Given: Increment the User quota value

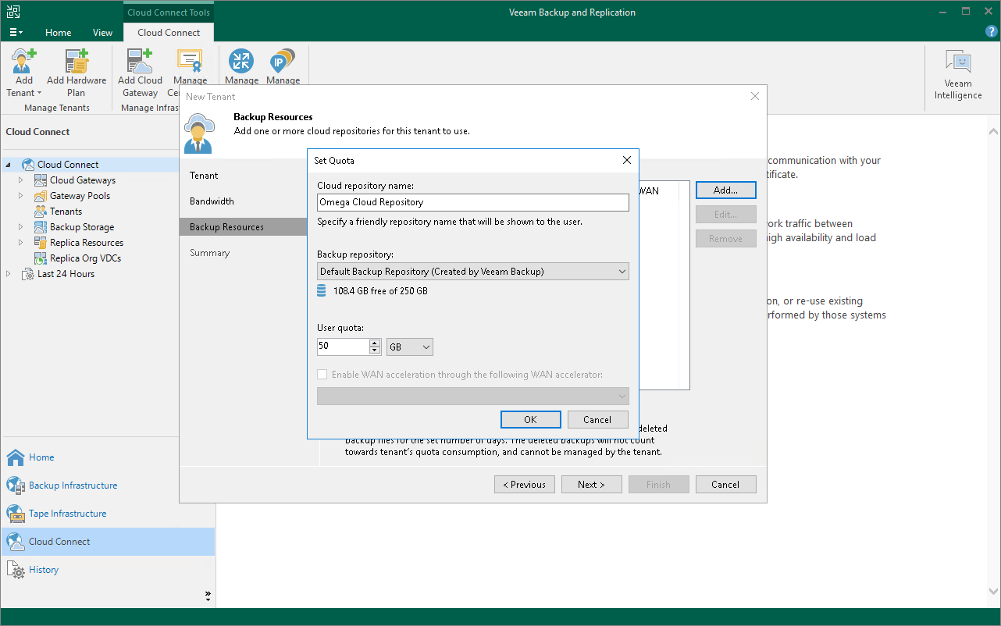Looking at the screenshot, I should click(x=376, y=342).
